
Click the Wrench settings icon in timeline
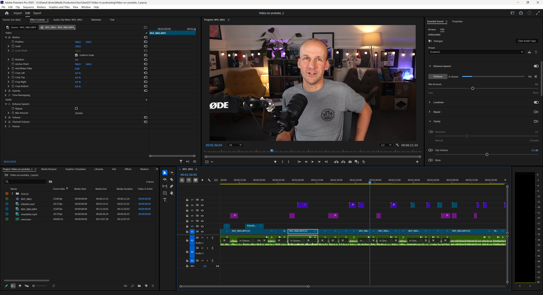[x=209, y=180]
